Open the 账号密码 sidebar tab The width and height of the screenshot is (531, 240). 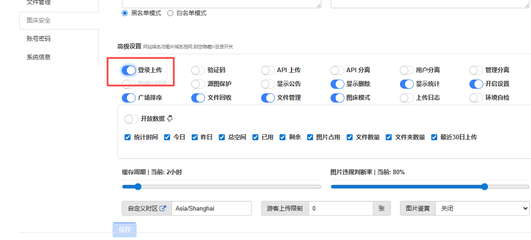tap(39, 39)
